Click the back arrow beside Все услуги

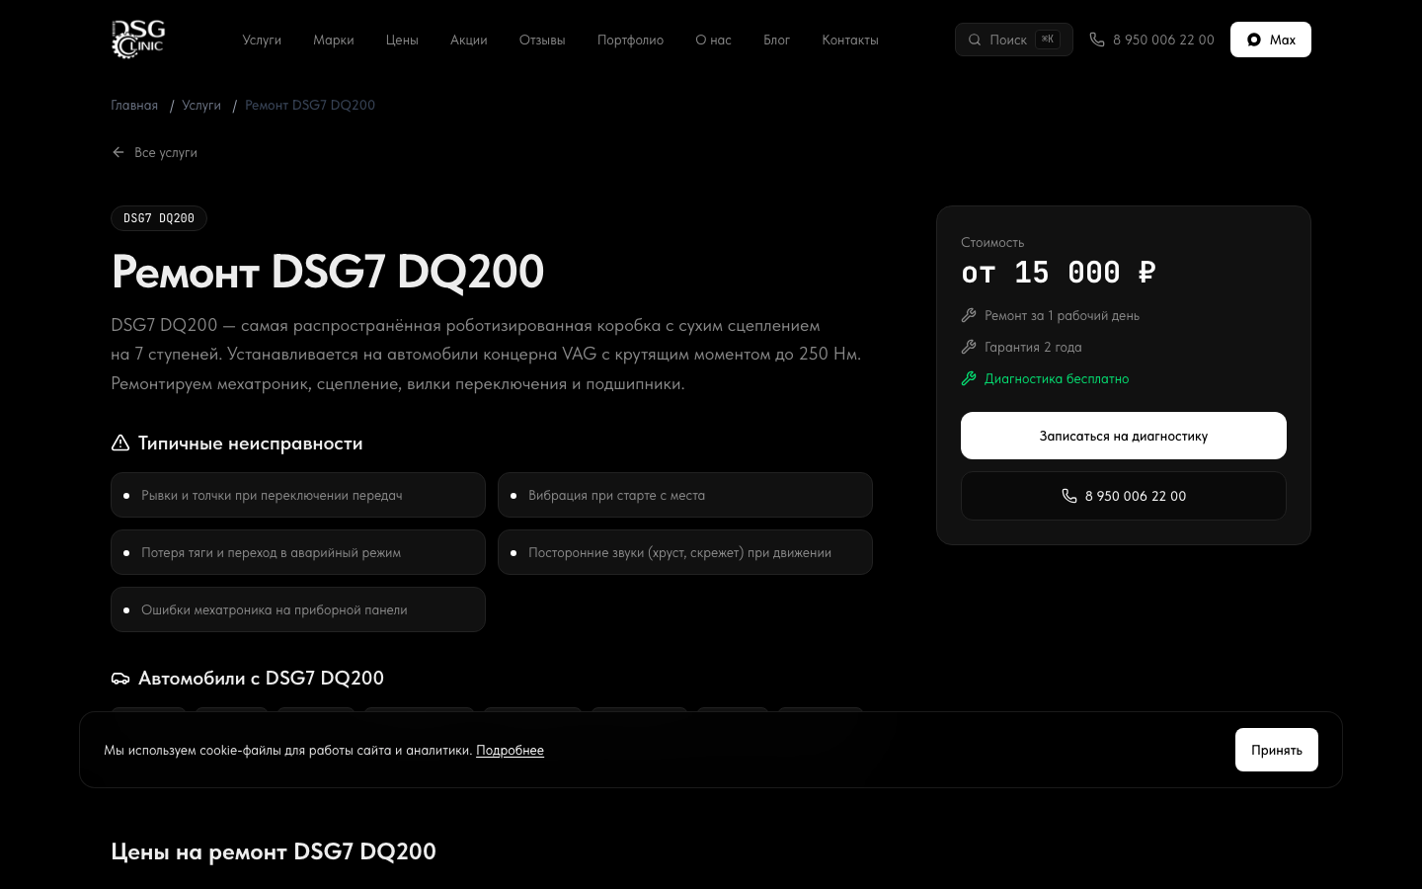[118, 152]
